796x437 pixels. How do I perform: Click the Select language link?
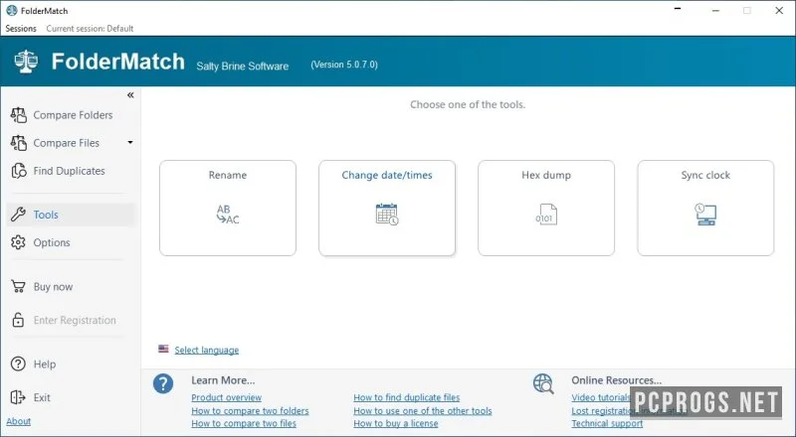pyautogui.click(x=207, y=350)
